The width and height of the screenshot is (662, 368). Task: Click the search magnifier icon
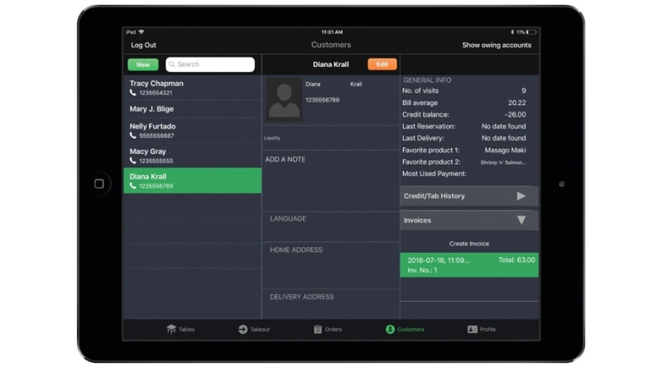pyautogui.click(x=171, y=65)
